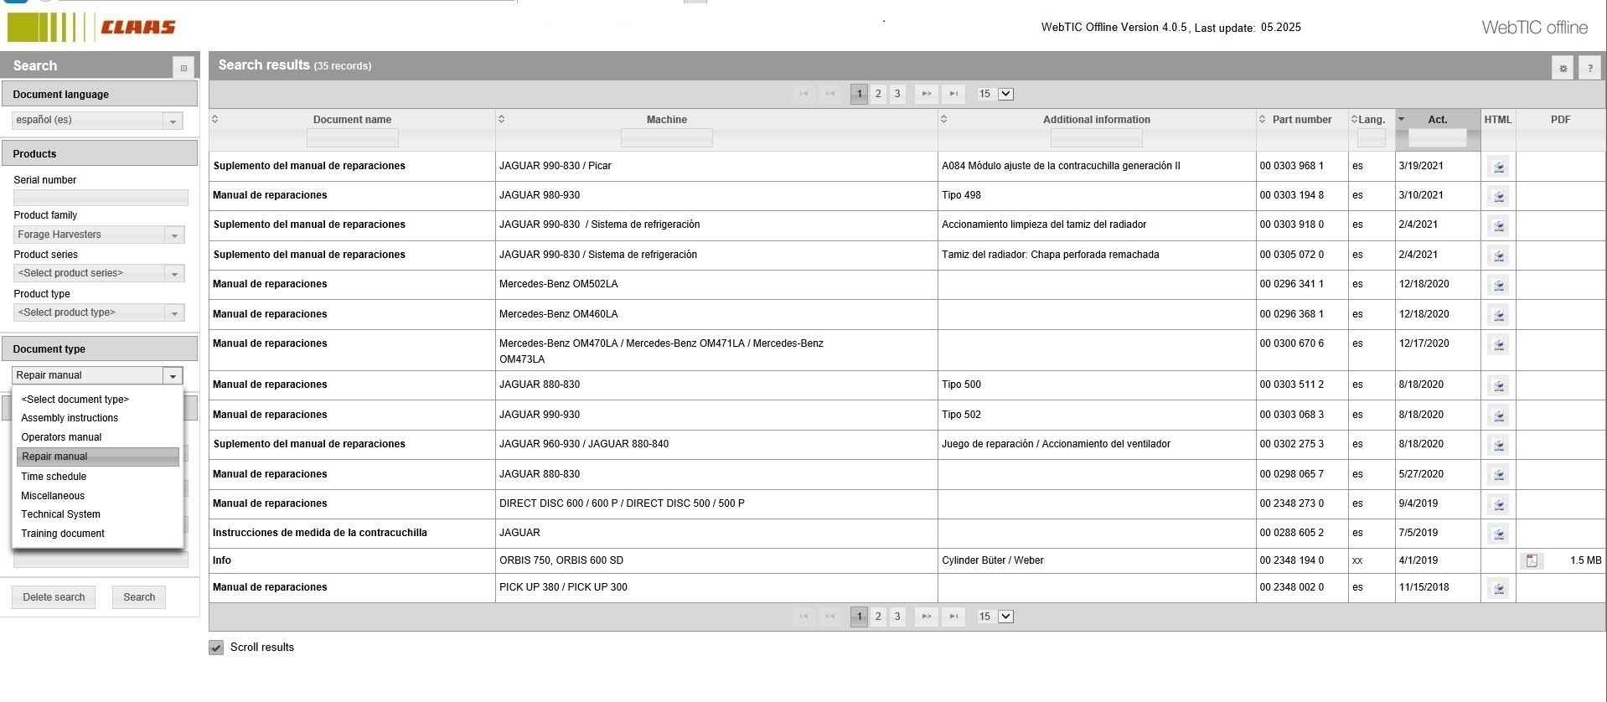The image size is (1607, 702).
Task: Expand the Document language español dropdown
Action: pyautogui.click(x=173, y=121)
